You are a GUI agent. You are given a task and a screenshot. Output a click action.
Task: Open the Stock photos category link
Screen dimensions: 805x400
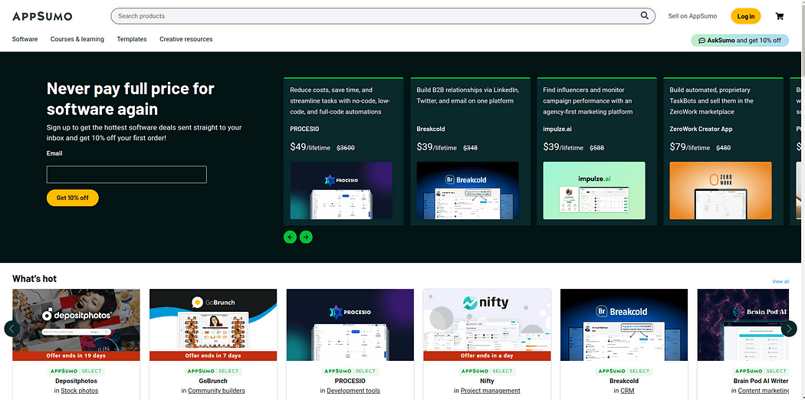pos(79,391)
